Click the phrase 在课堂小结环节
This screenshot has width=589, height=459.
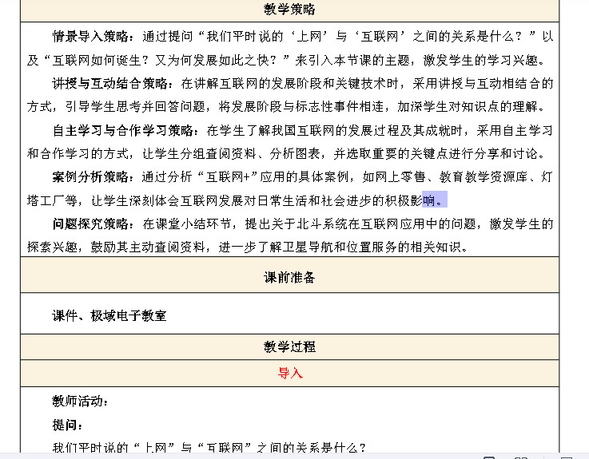[x=186, y=224]
